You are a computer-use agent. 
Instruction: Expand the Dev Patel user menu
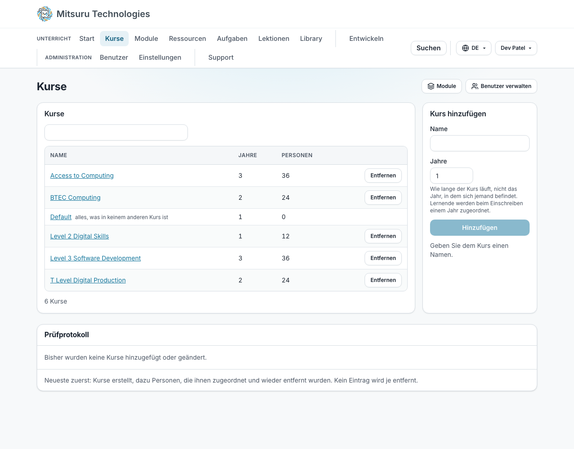pyautogui.click(x=516, y=48)
